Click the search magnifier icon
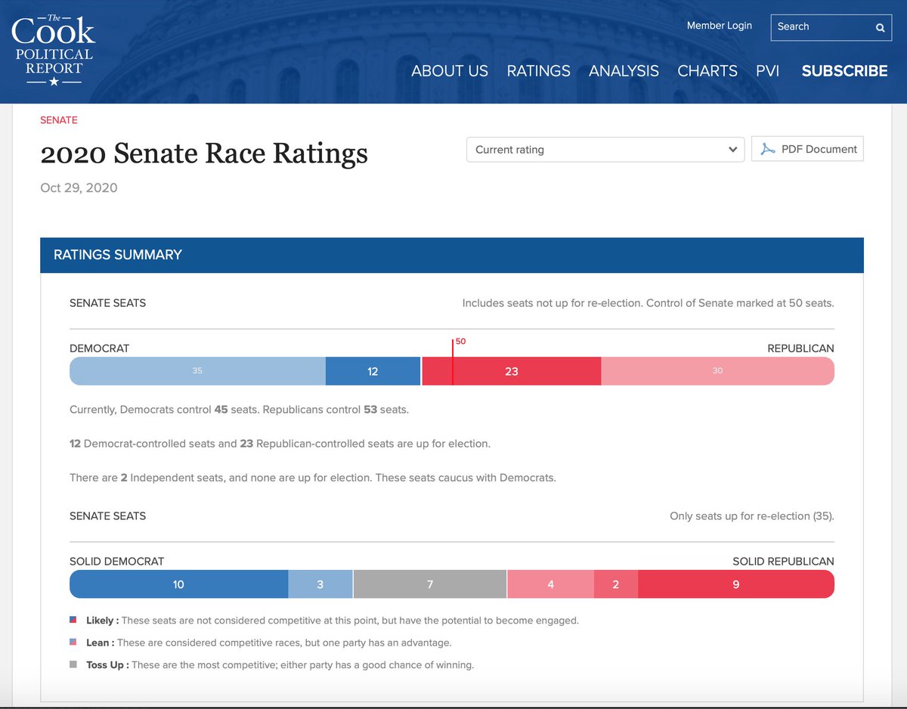This screenshot has height=709, width=907. [x=880, y=27]
